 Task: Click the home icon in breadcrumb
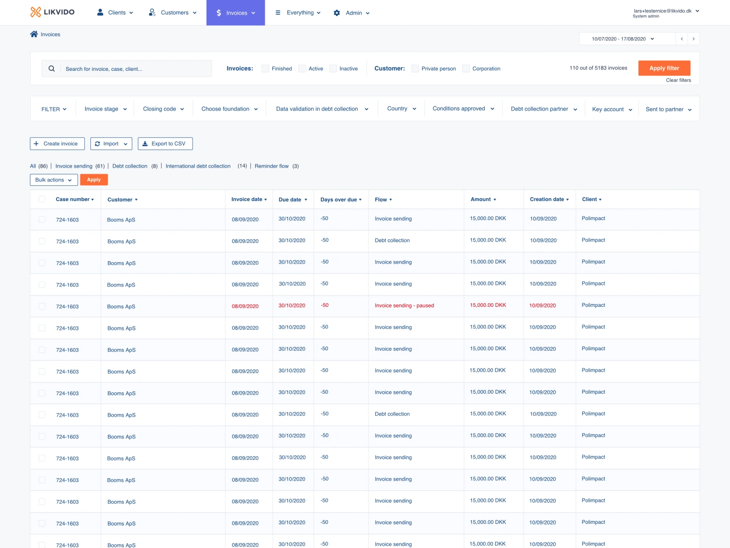click(34, 34)
